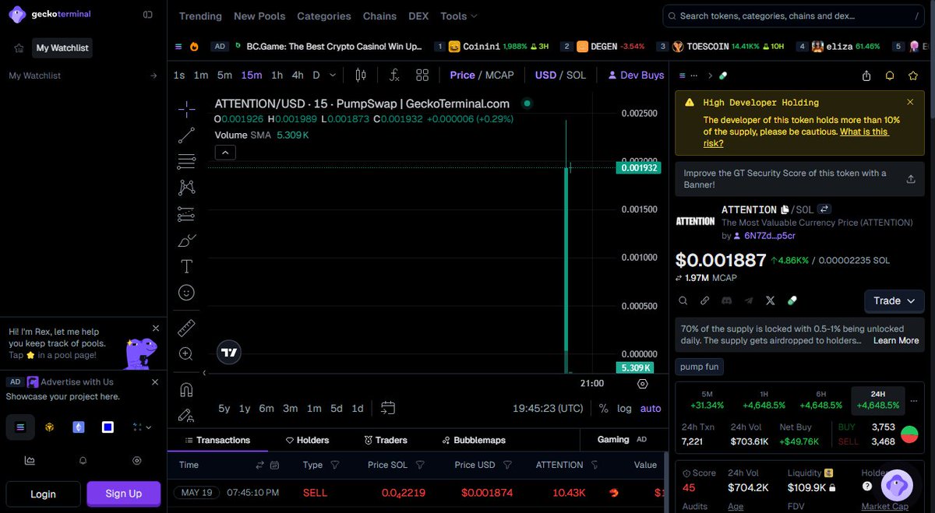Select the Base chain icon in sidebar
This screenshot has height=513, width=935.
(108, 427)
